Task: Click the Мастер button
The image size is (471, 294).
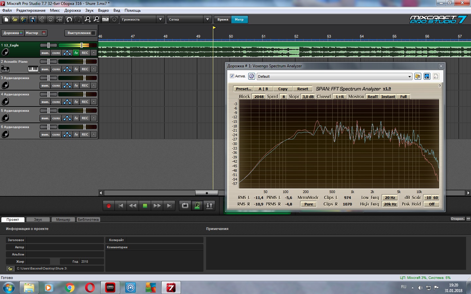Action: tap(36, 33)
